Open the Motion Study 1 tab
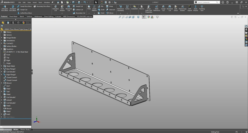Viewport: 248px width, 133px height. click(x=25, y=129)
